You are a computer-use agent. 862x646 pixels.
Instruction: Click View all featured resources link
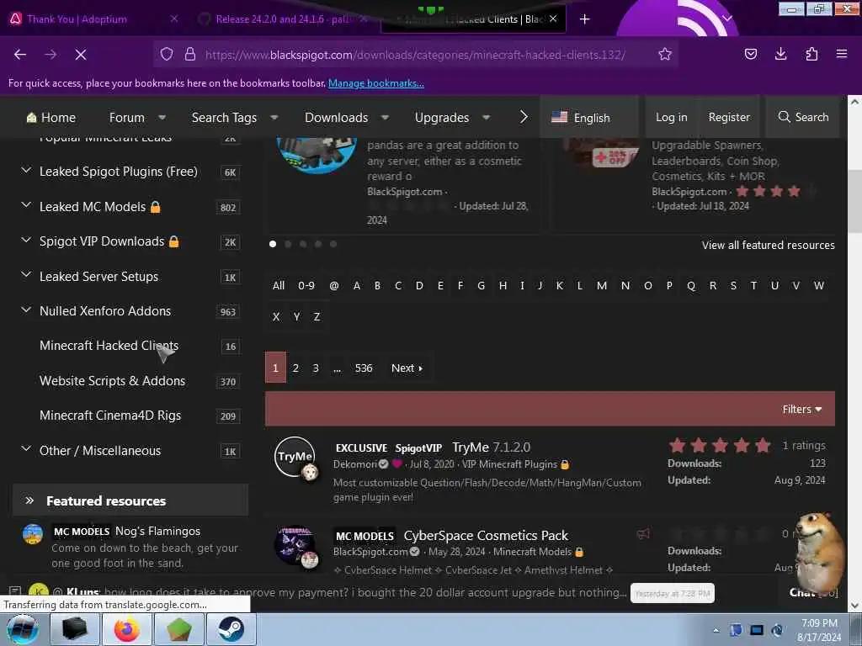pyautogui.click(x=768, y=245)
